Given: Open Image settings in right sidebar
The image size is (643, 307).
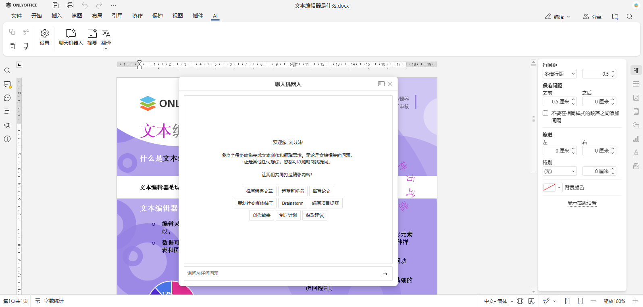Looking at the screenshot, I should coord(636,98).
